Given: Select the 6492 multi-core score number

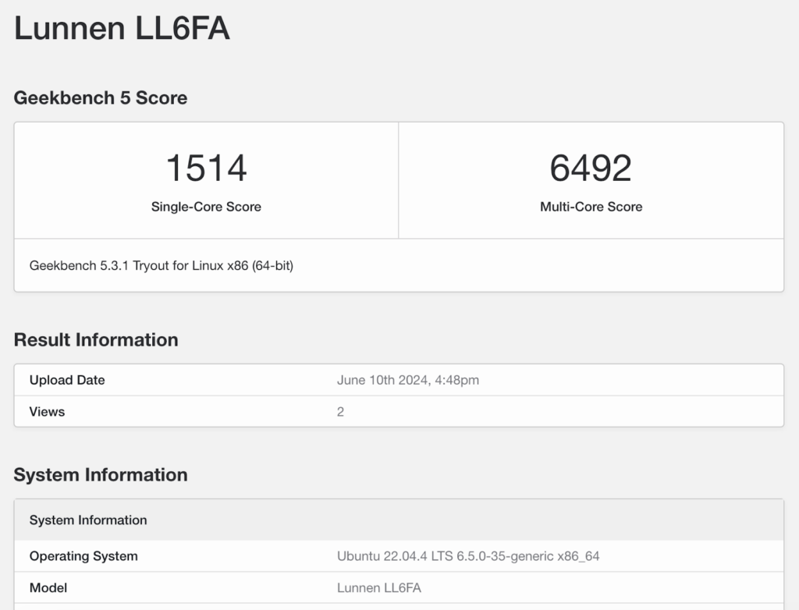Looking at the screenshot, I should point(591,168).
